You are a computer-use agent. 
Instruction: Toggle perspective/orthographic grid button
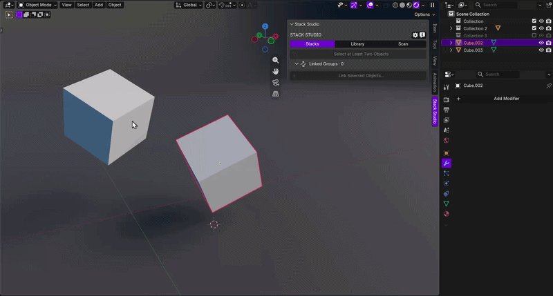click(275, 94)
